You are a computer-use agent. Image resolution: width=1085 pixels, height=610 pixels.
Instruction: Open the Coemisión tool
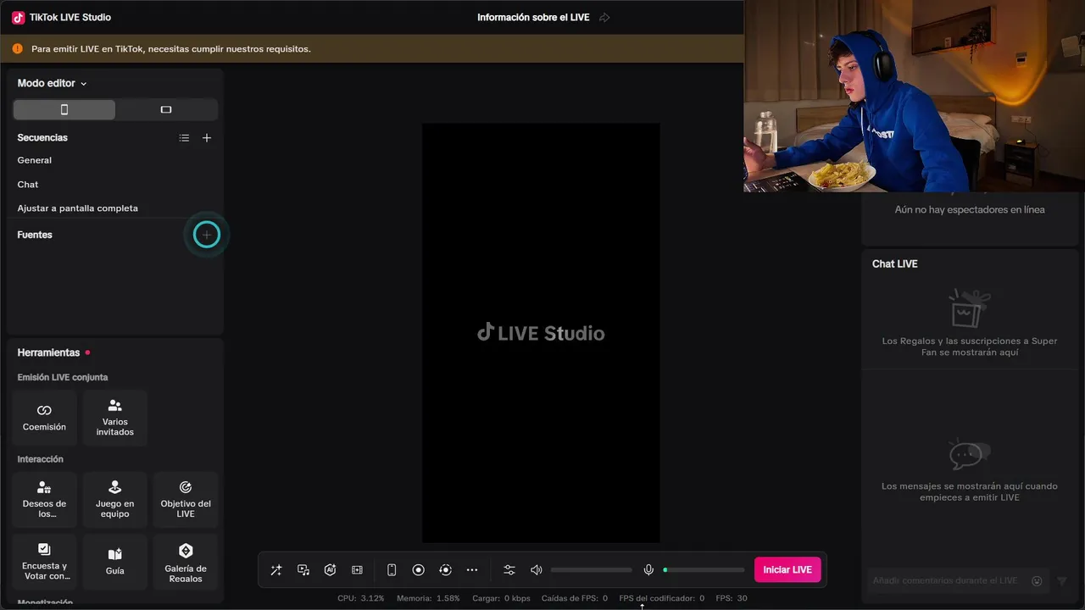coord(44,418)
